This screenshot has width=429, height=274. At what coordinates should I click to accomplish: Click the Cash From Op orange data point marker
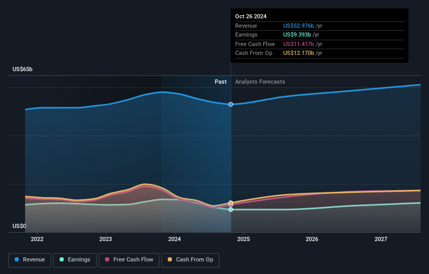[x=231, y=203]
